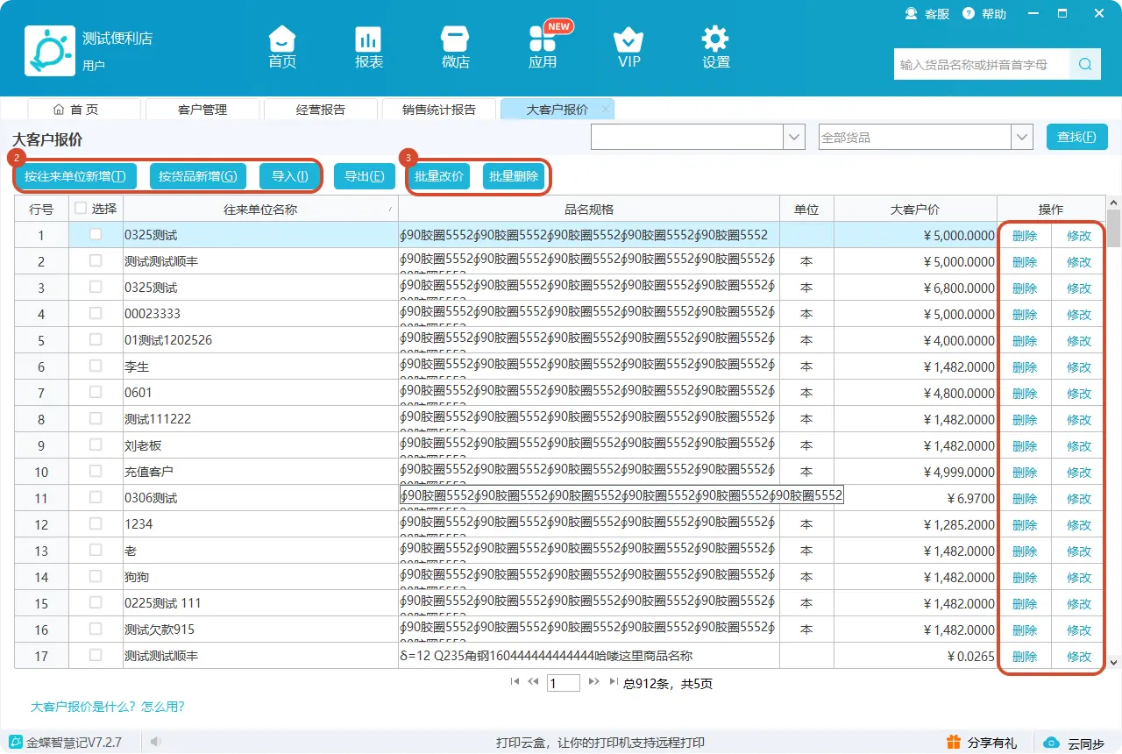The image size is (1122, 754).
Task: Open the 首页 home icon in top navigation
Action: pos(281,39)
